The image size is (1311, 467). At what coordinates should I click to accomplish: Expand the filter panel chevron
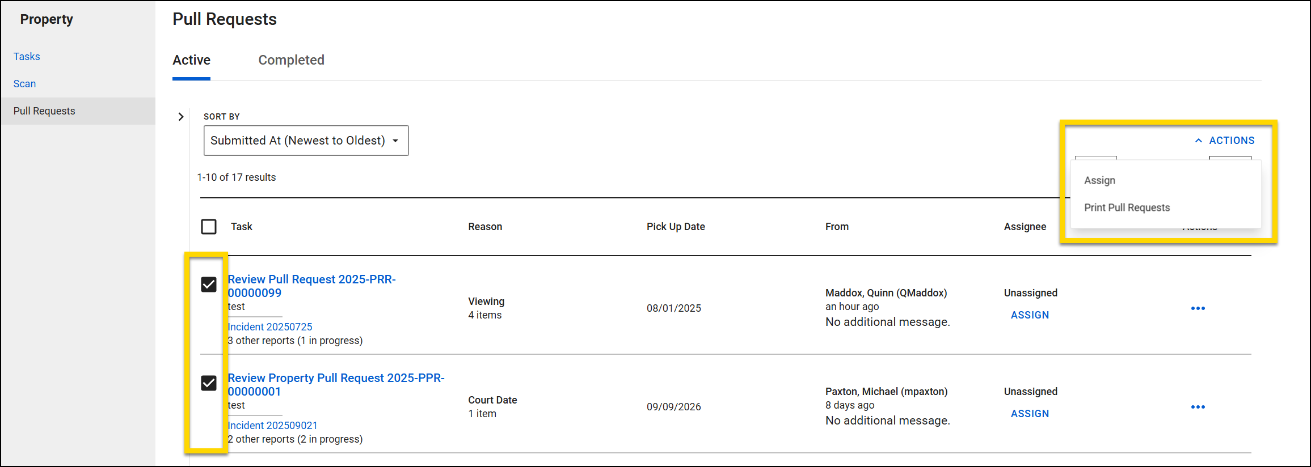pos(181,117)
